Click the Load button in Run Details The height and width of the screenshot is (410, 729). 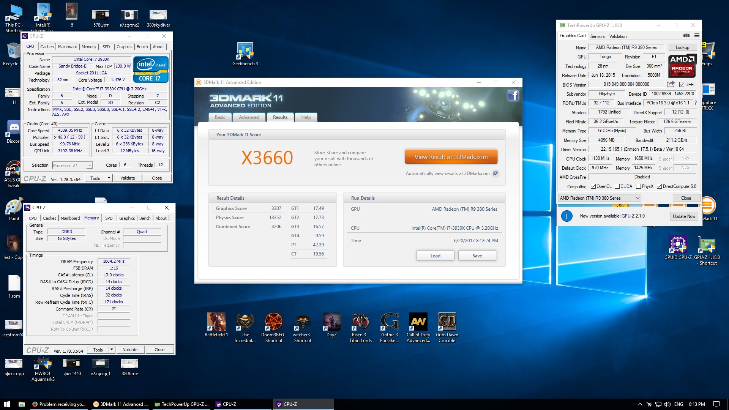click(436, 255)
